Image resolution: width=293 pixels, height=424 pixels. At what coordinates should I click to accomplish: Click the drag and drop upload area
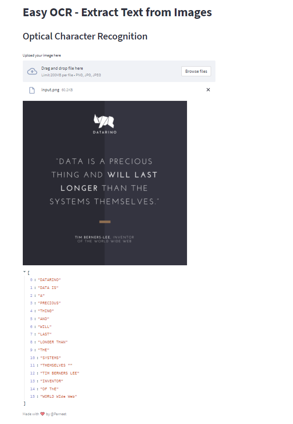click(x=119, y=71)
